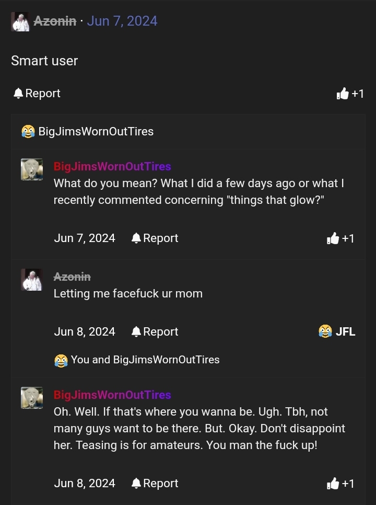Click the Report bell icon under Smart user post
The image size is (376, 505).
[x=18, y=93]
